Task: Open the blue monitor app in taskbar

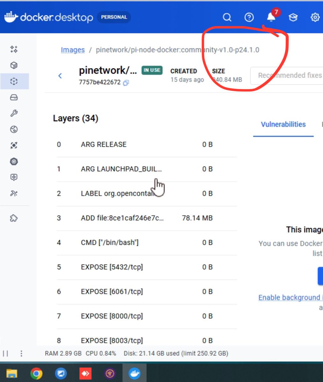Action: click(x=61, y=373)
